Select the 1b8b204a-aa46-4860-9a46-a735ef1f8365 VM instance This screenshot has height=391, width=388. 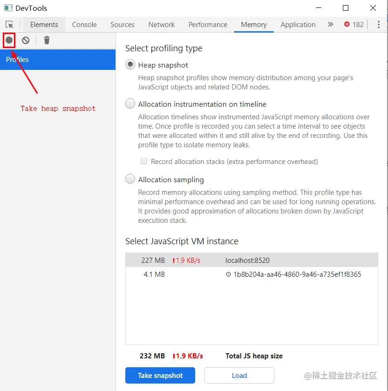(252, 274)
